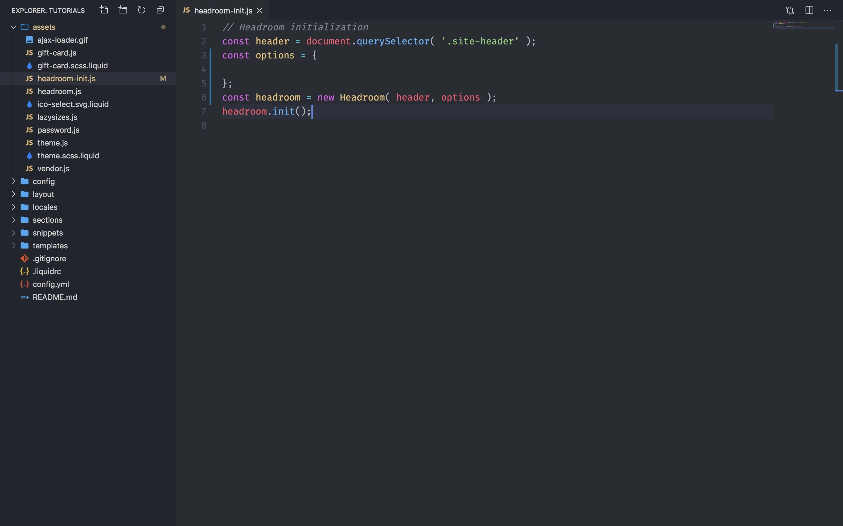Click 'Headroom(' constructor on line 6
The height and width of the screenshot is (526, 843).
coord(365,97)
